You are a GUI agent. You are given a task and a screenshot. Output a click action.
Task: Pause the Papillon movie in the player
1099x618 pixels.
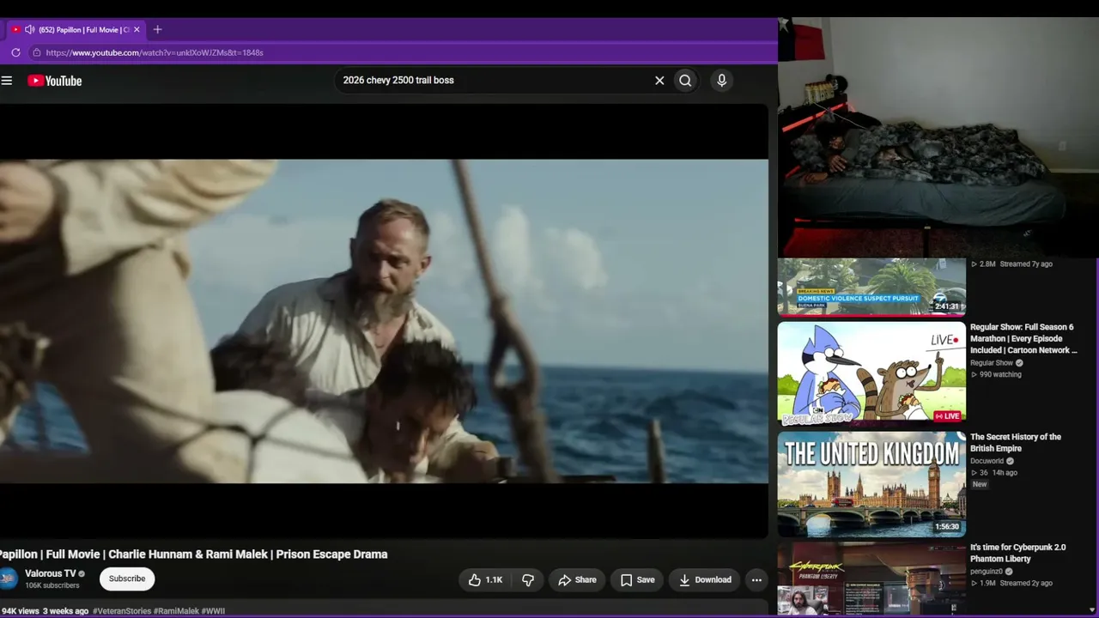pyautogui.click(x=384, y=321)
